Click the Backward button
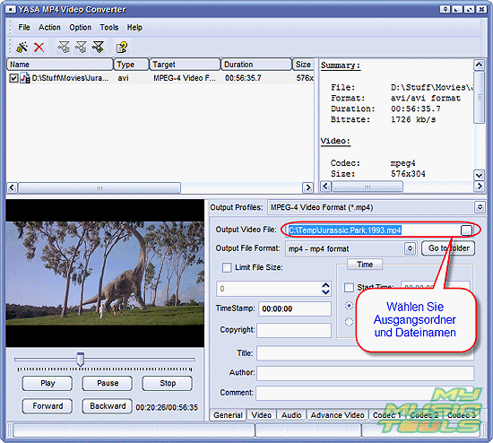493x443 pixels. pyautogui.click(x=108, y=406)
